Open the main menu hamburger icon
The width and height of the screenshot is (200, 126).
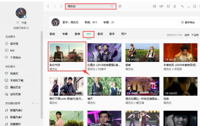click(x=175, y=6)
